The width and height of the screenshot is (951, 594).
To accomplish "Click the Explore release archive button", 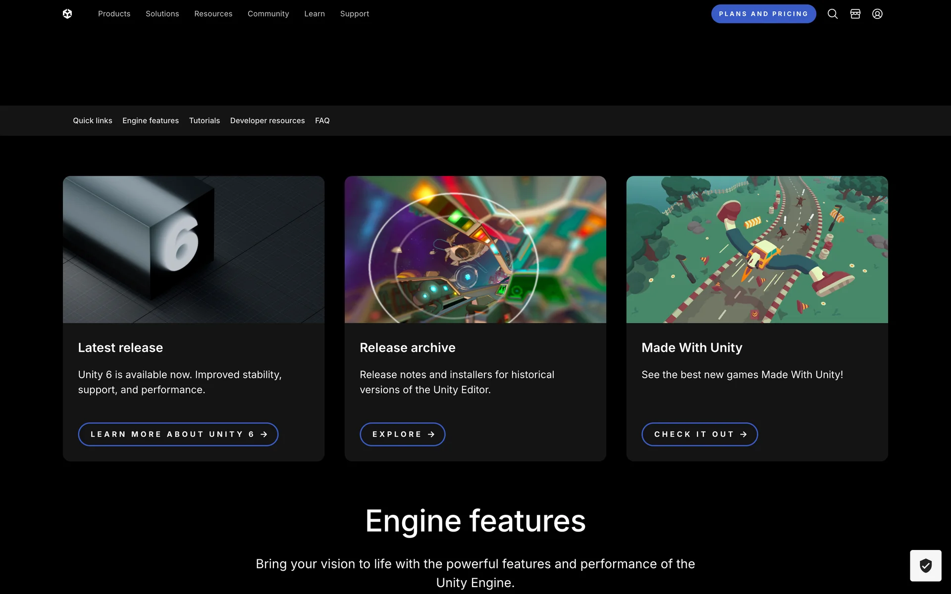I will click(x=402, y=434).
